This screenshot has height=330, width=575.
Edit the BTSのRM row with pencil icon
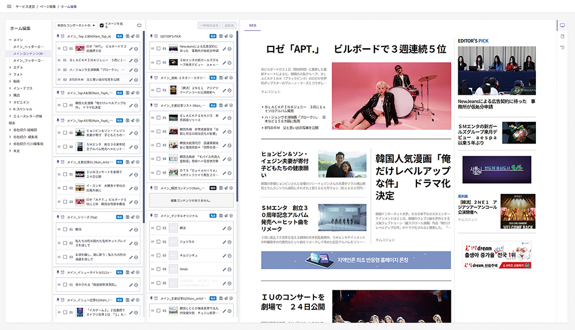[131, 80]
